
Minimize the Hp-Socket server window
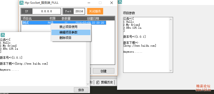[89, 3]
